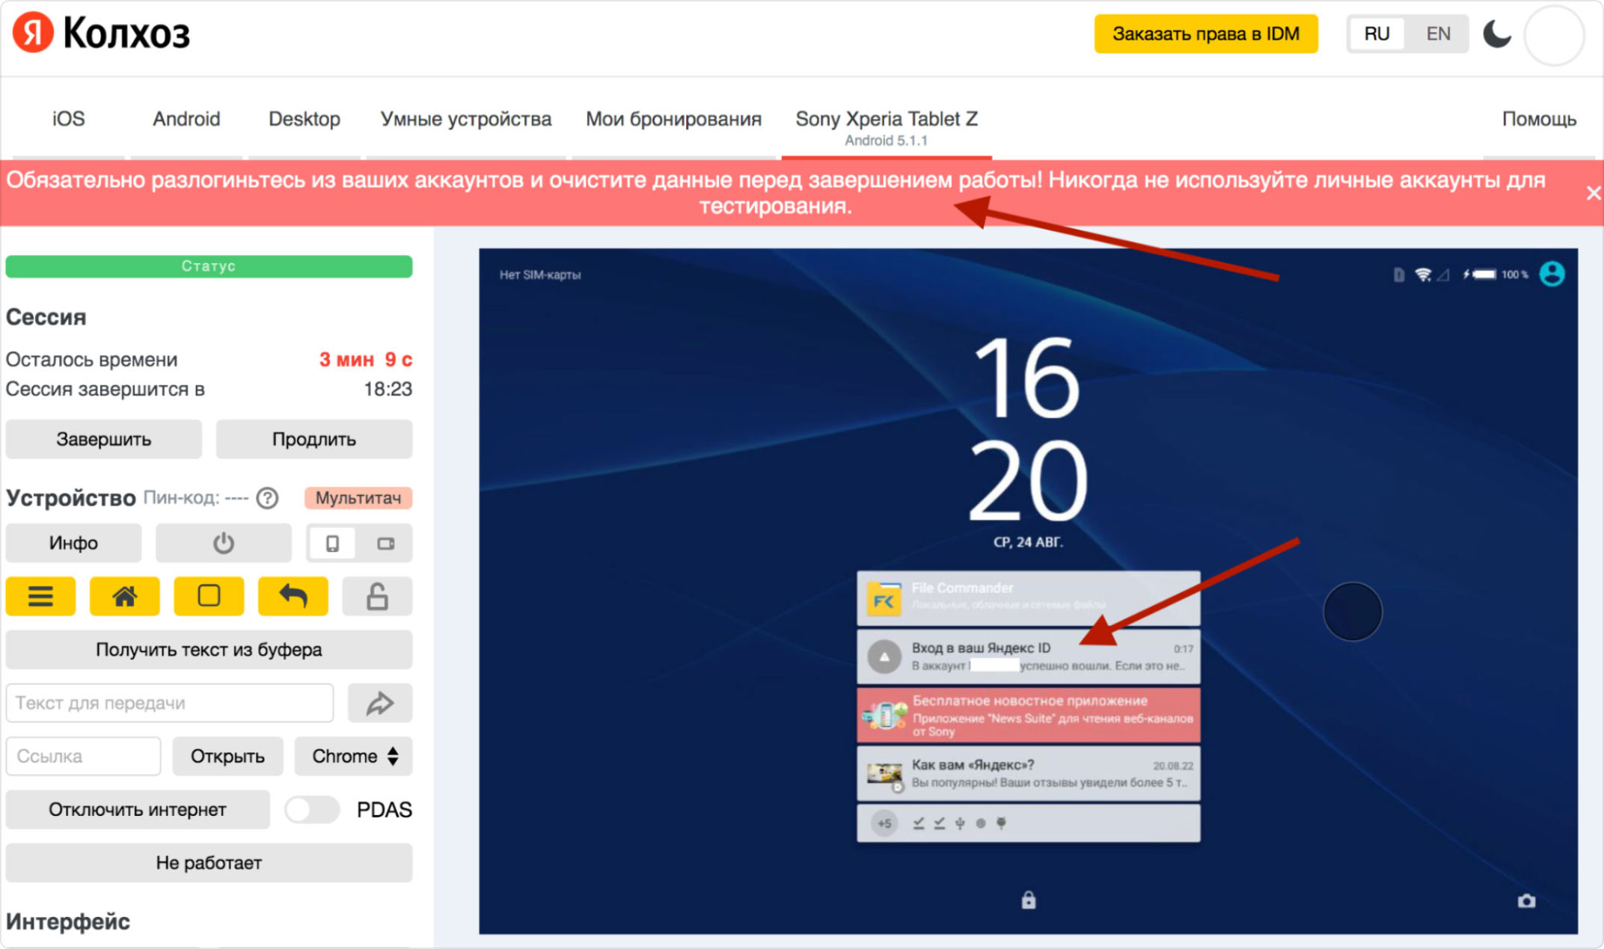Click the green Статус bar

(209, 266)
